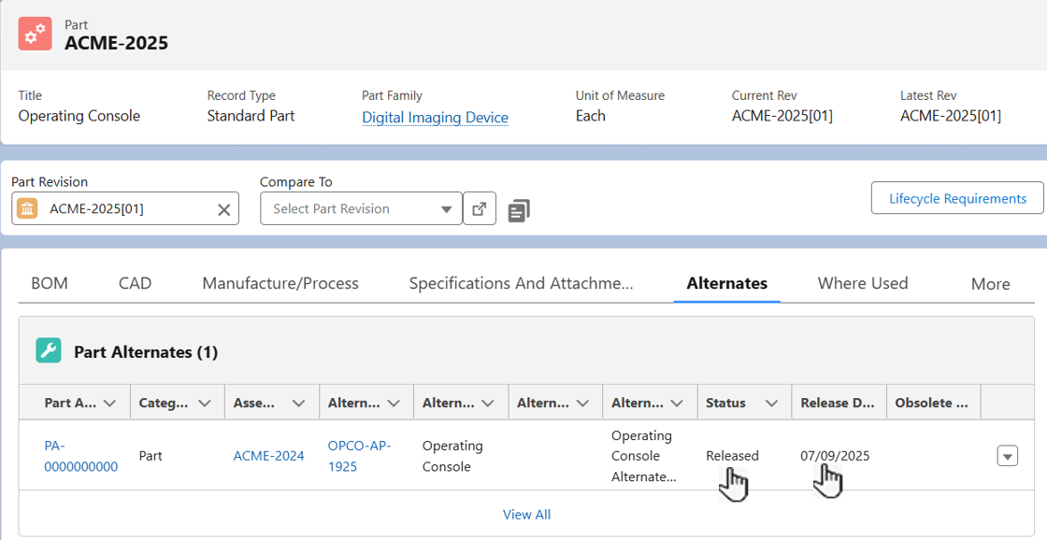This screenshot has width=1047, height=540.
Task: Open the Digital Imaging Device part family link
Action: (x=435, y=118)
